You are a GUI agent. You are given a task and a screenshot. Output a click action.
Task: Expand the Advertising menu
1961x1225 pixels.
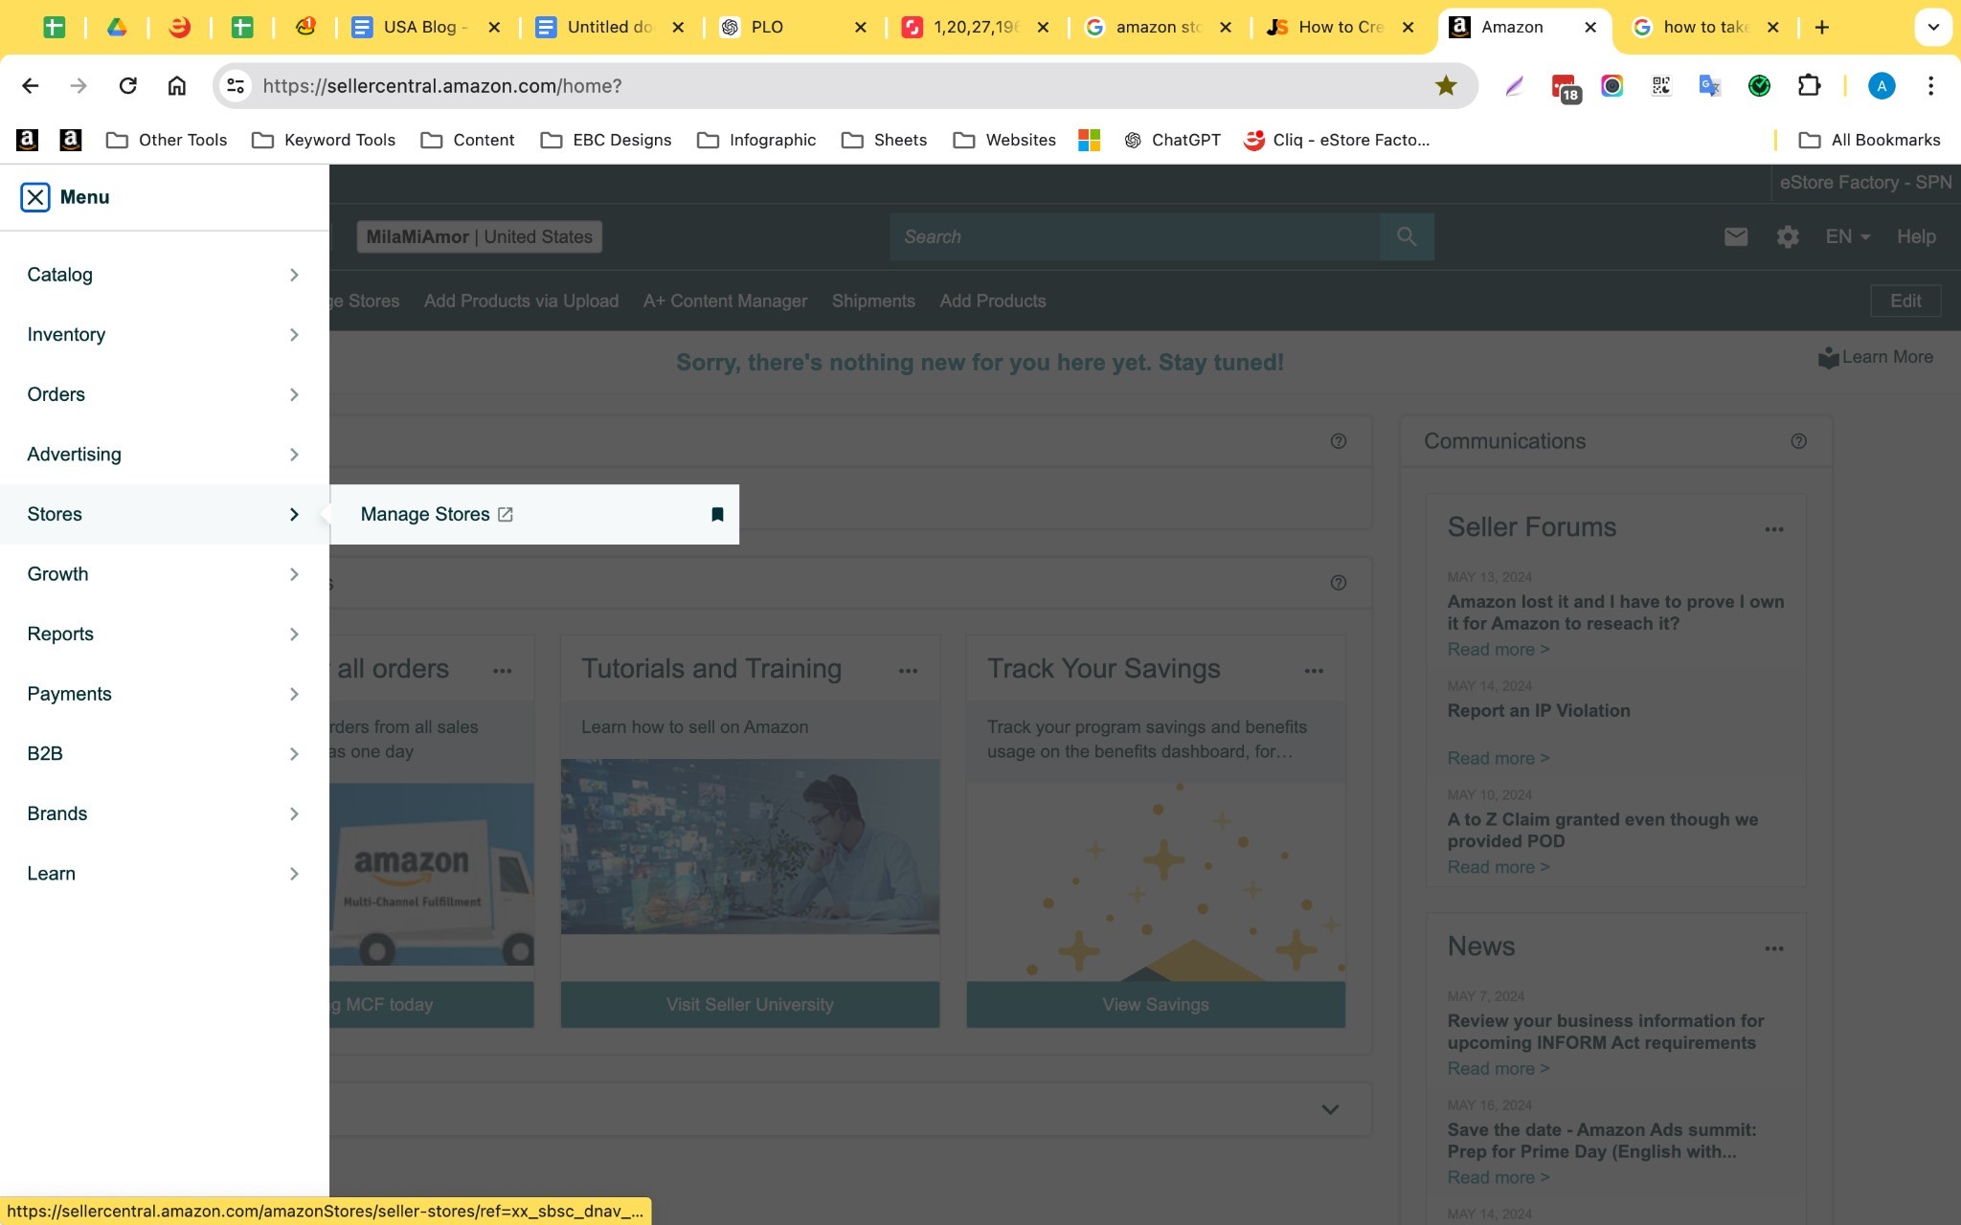[x=165, y=455]
